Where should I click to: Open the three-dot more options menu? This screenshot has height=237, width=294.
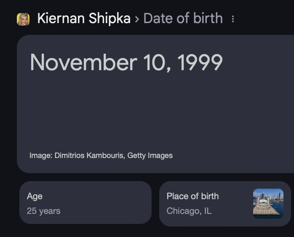(233, 19)
